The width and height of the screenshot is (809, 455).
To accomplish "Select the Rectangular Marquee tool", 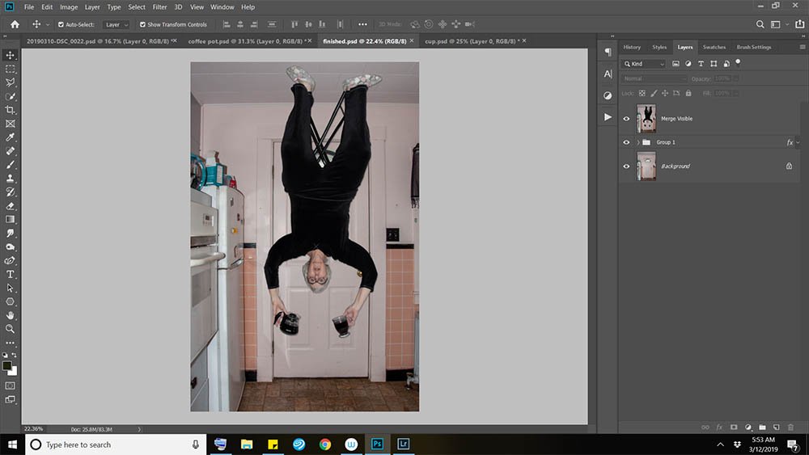I will 10,69.
